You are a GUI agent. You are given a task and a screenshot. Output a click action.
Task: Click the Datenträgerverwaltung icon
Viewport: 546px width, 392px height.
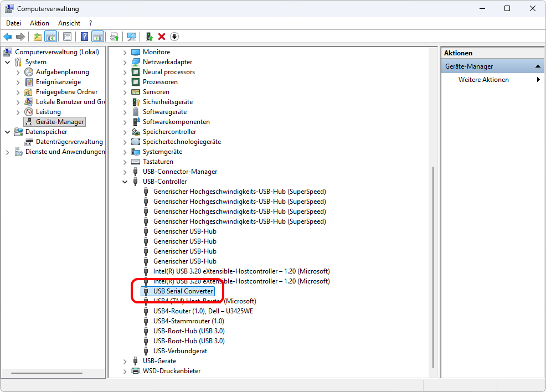click(29, 142)
